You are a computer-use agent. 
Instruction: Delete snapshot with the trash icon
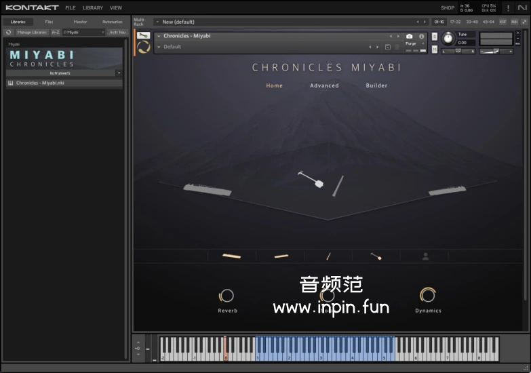pos(397,47)
